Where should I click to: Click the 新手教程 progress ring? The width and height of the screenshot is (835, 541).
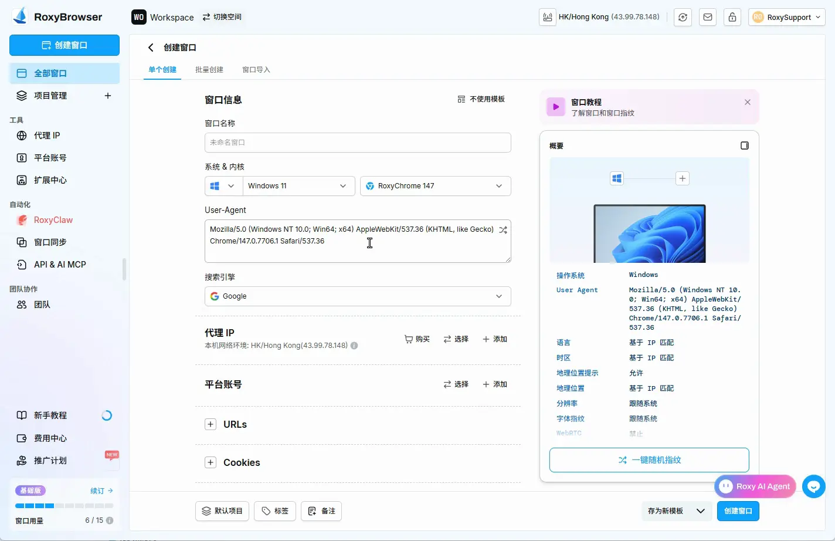coord(107,415)
